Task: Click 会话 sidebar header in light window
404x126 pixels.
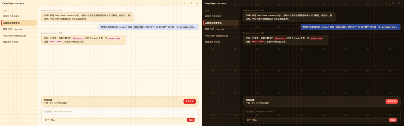Action: tap(5, 10)
